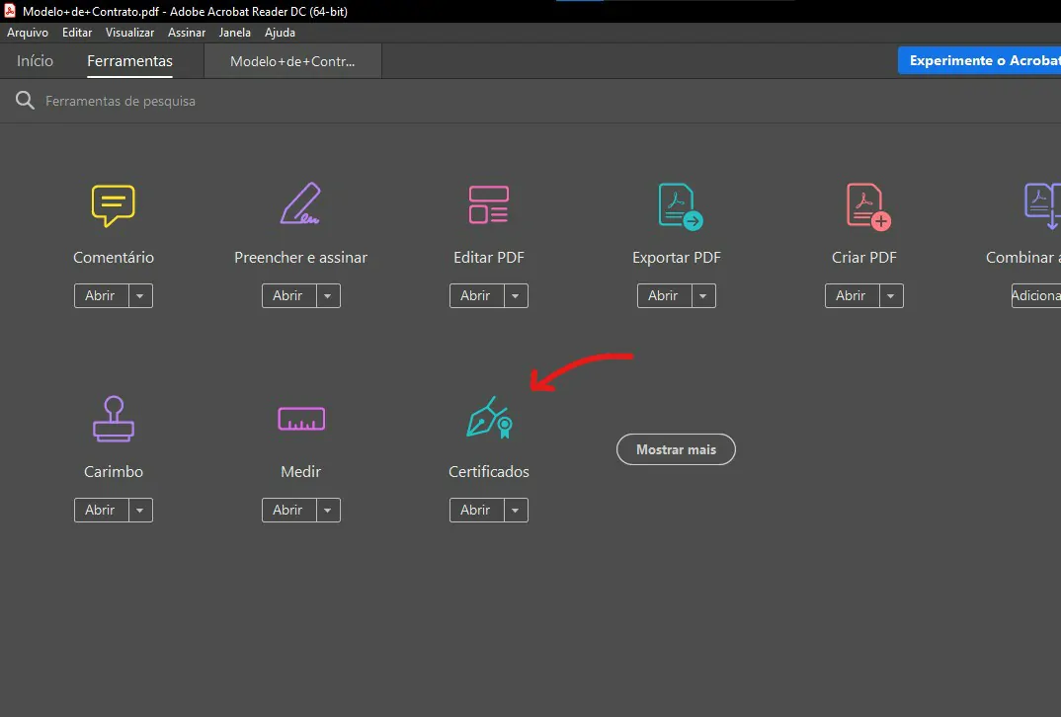Open the Ajuda menu
The width and height of the screenshot is (1061, 717).
pos(280,33)
